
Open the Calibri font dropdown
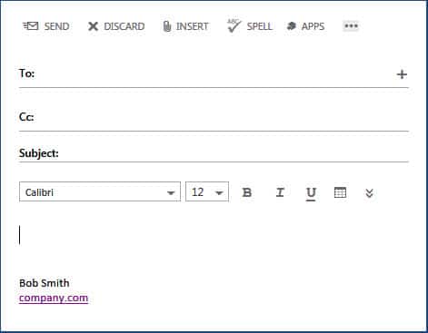point(100,191)
